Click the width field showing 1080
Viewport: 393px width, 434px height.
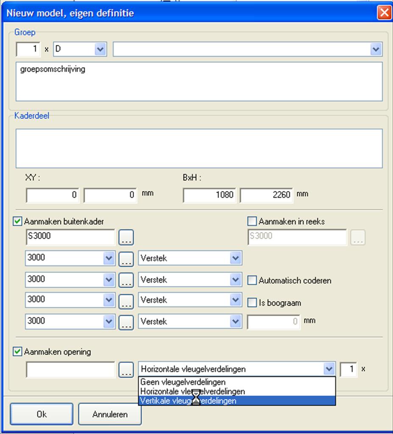point(209,195)
